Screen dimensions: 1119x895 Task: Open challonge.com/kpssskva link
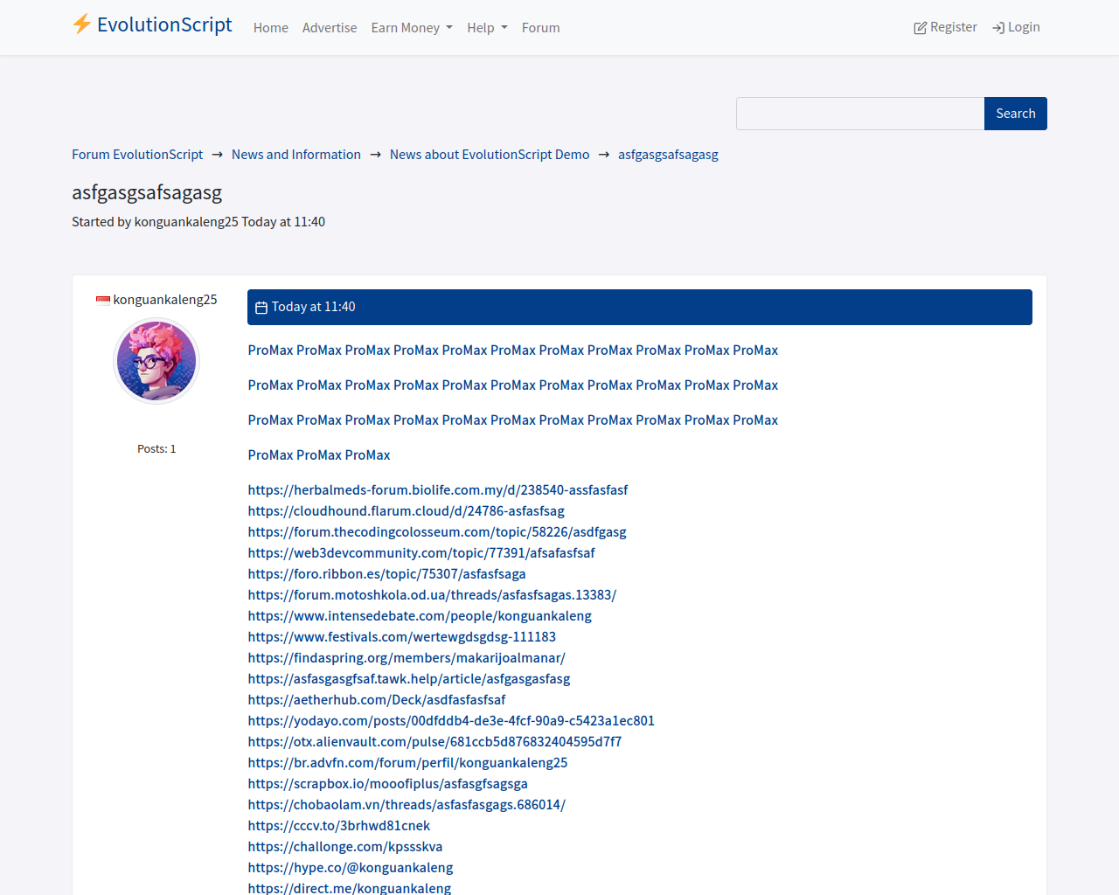(x=345, y=847)
